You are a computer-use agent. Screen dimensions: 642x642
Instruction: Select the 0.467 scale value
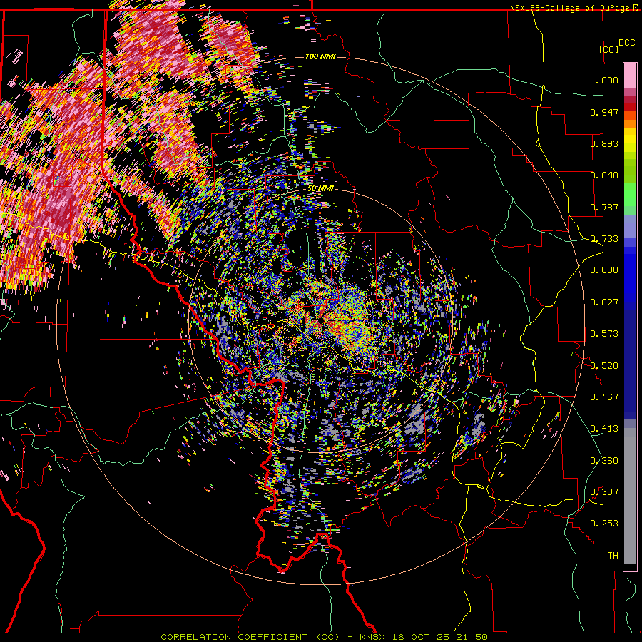tap(604, 397)
